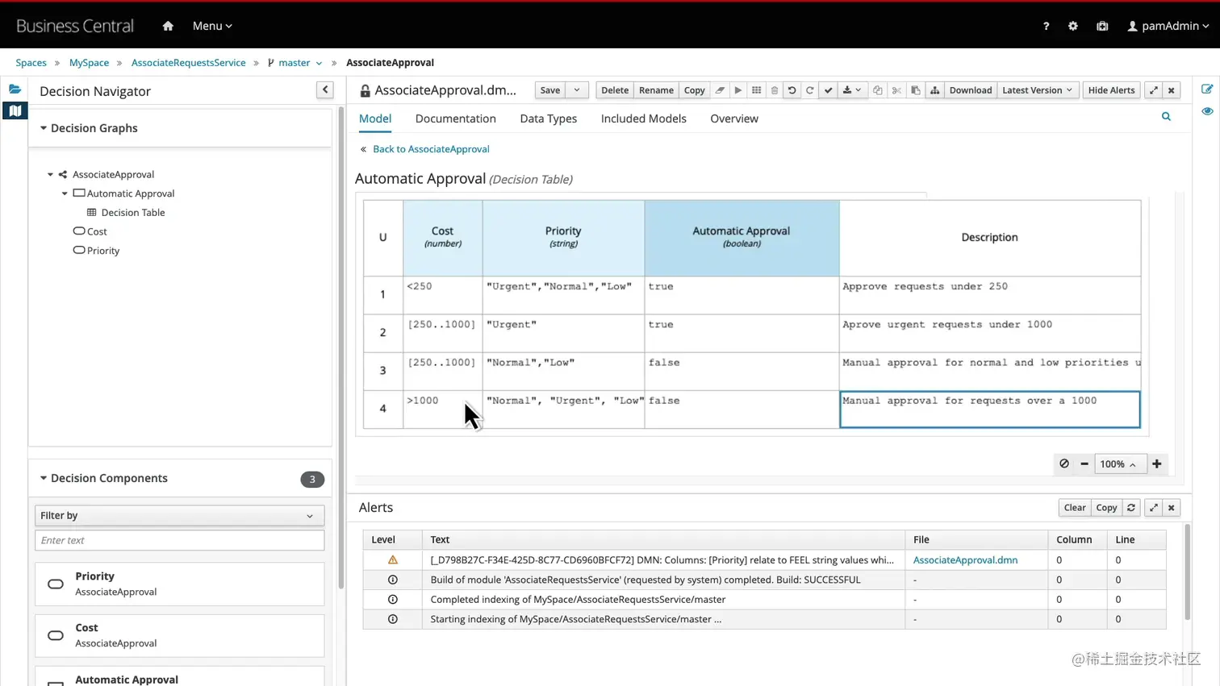Click the Save button
Viewport: 1220px width, 686px height.
tap(550, 90)
